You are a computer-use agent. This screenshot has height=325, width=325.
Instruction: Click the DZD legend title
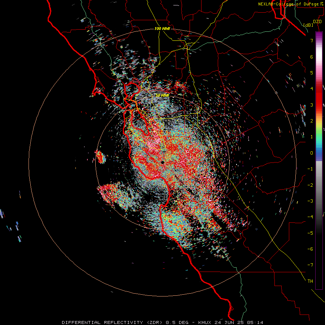[x=317, y=22]
